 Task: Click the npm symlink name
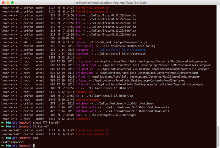[78, 42]
